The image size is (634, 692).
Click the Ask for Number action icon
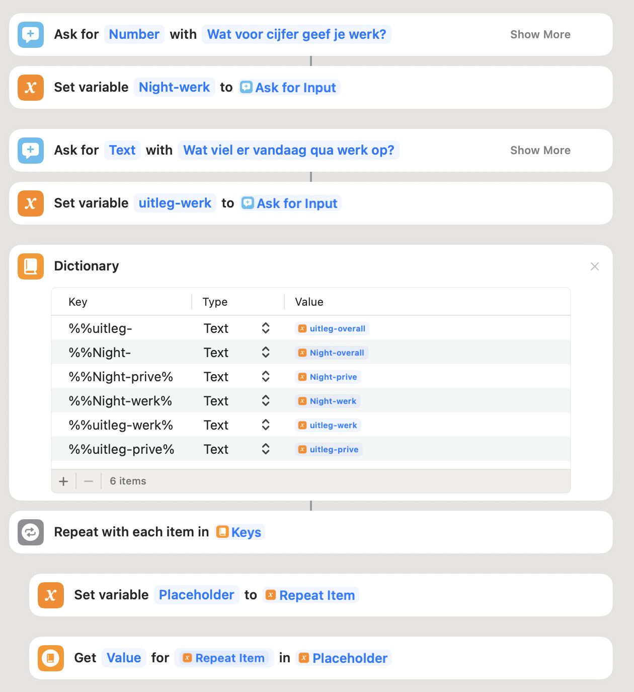click(31, 35)
